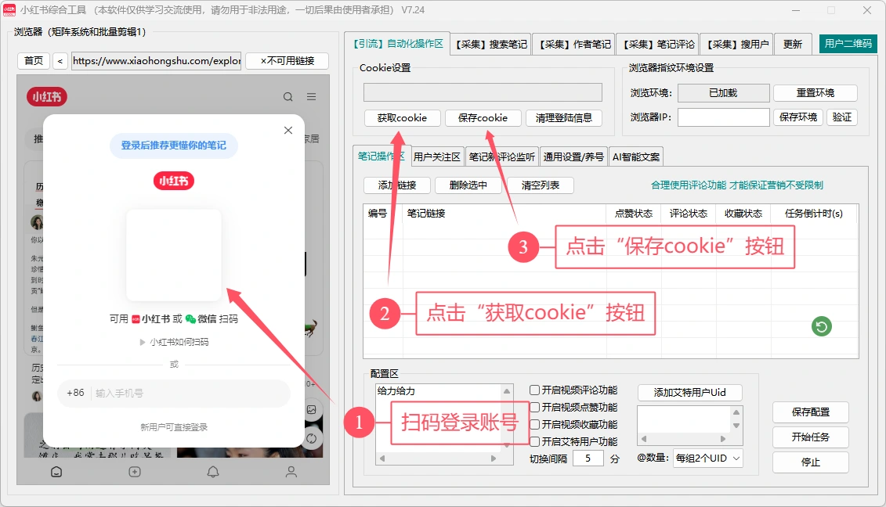Viewport: 886px width, 507px height.
Task: Click scroll-left arrow of Uid list box
Action: click(644, 439)
